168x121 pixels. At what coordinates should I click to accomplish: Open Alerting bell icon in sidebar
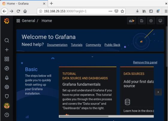pos(7,78)
